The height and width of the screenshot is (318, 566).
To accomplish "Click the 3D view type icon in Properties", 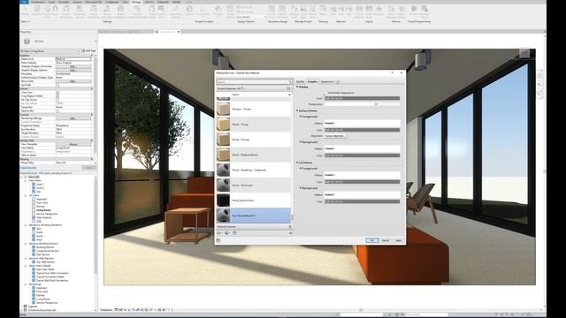I will [x=27, y=42].
